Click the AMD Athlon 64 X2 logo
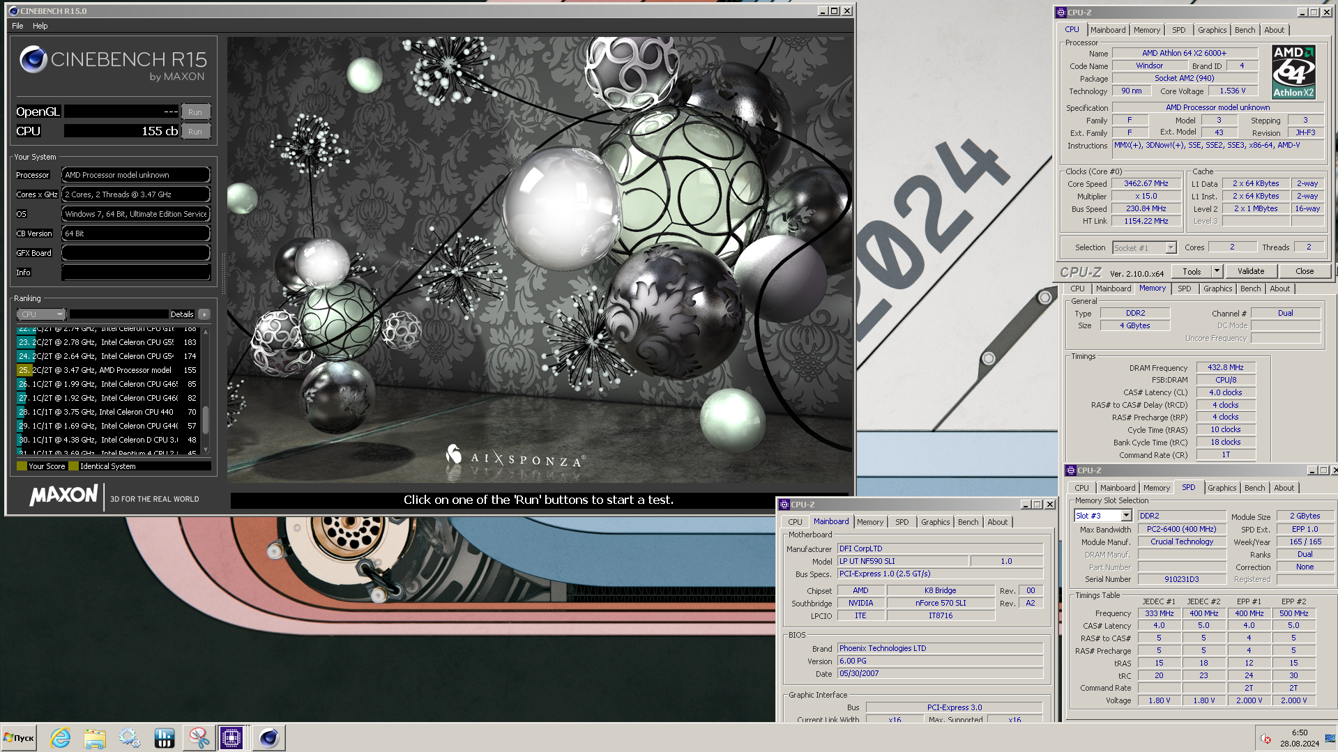 pyautogui.click(x=1293, y=72)
